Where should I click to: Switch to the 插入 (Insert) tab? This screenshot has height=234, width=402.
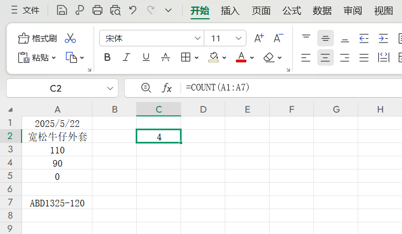(x=230, y=10)
